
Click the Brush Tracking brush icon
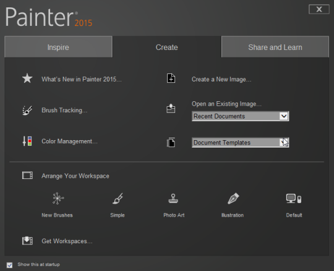coord(27,110)
